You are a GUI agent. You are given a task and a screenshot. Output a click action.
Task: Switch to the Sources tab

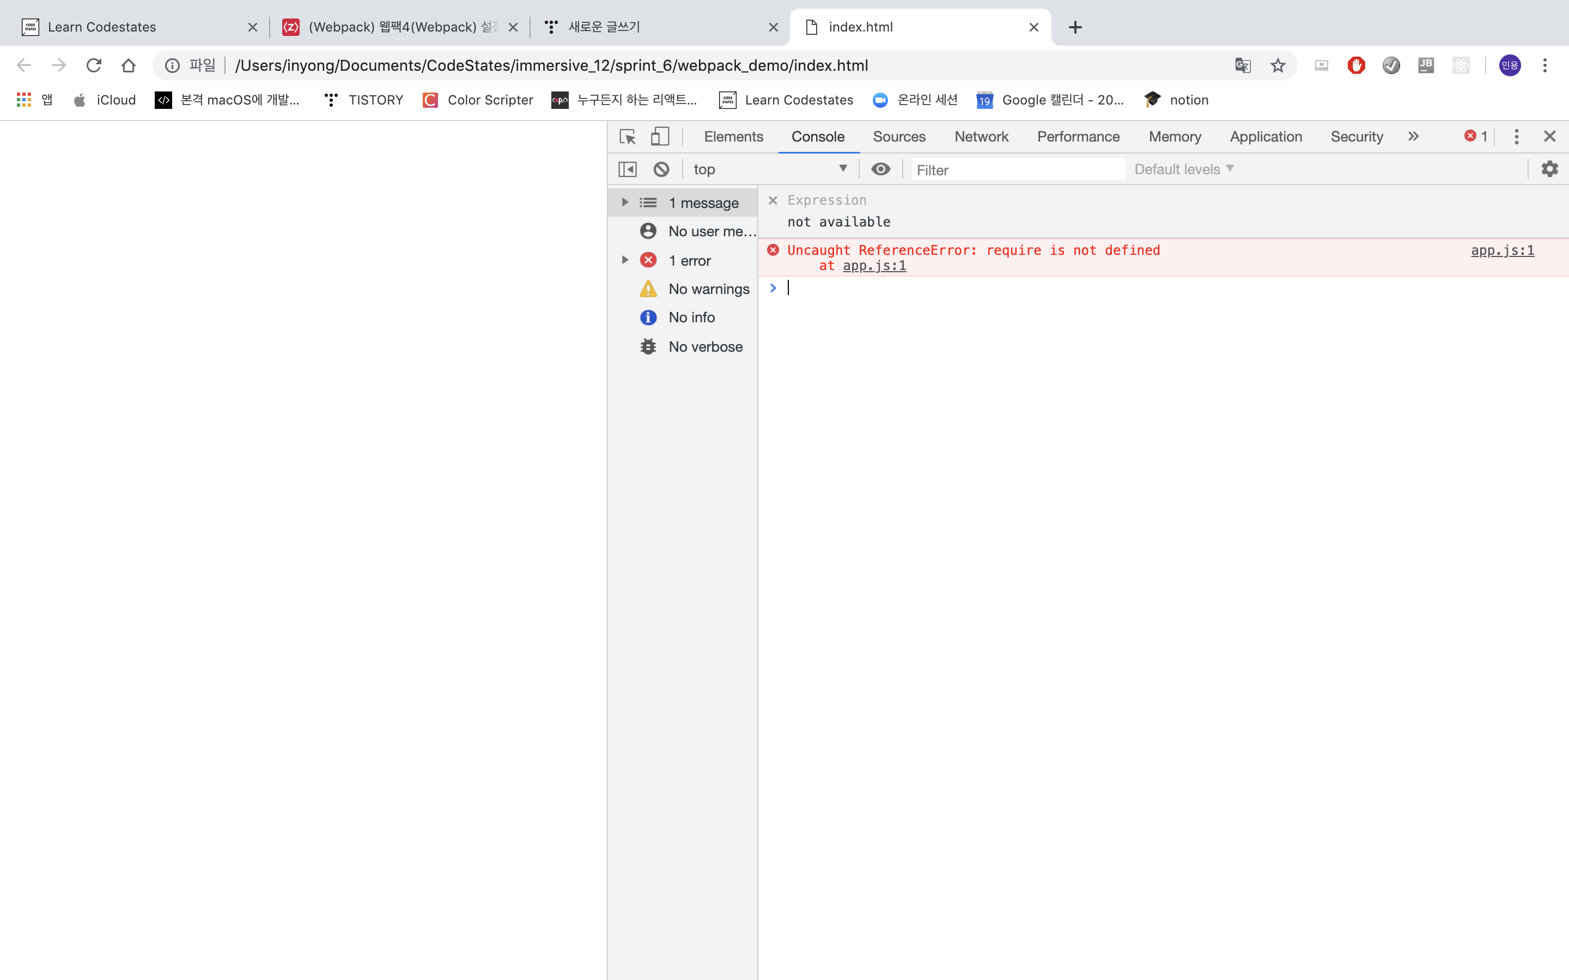898,137
